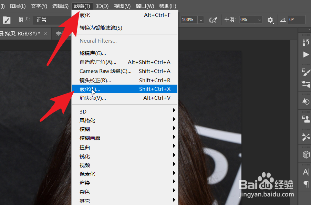This screenshot has width=311, height=205.
Task: Click the brush angle icon
Action: click(x=283, y=20)
